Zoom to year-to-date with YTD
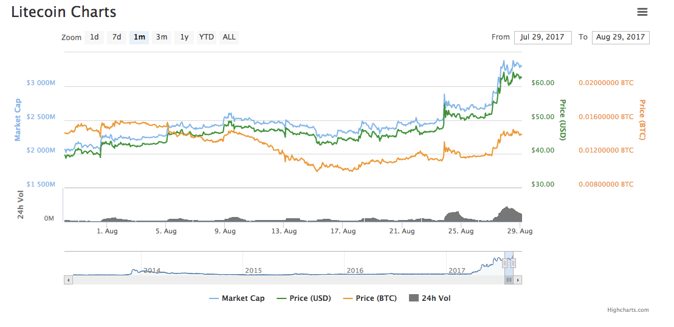 (207, 37)
